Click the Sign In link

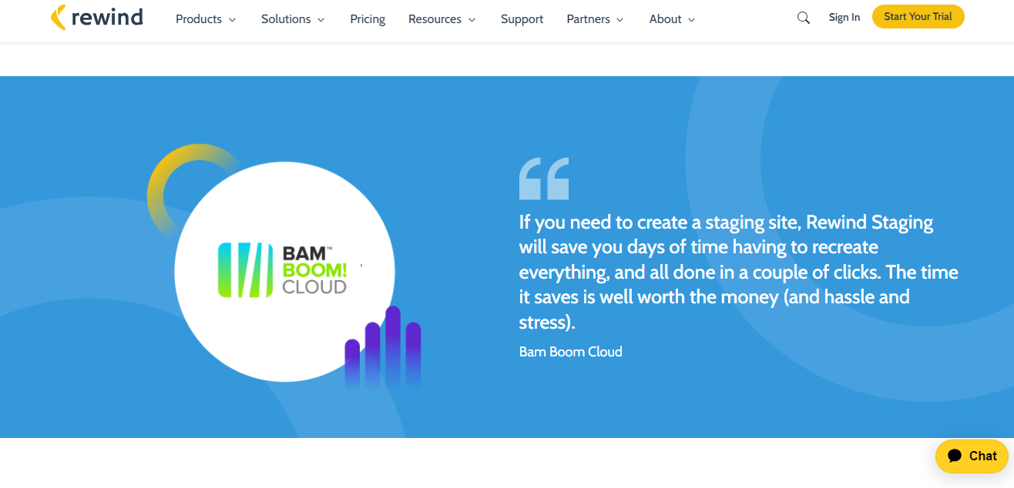point(844,17)
